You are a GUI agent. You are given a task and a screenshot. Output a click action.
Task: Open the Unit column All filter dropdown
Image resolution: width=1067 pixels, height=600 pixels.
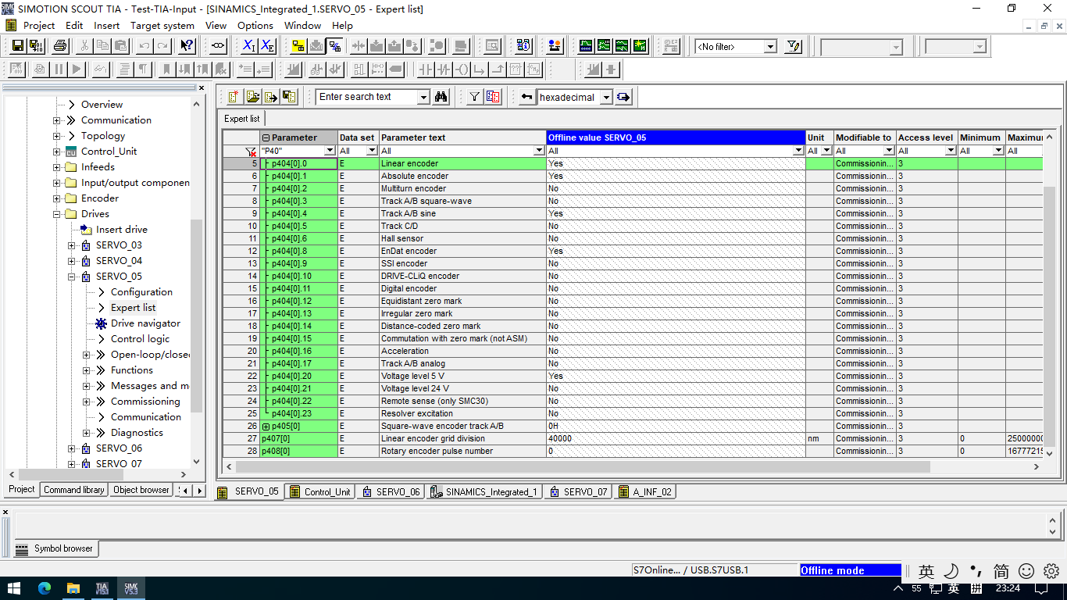[826, 151]
